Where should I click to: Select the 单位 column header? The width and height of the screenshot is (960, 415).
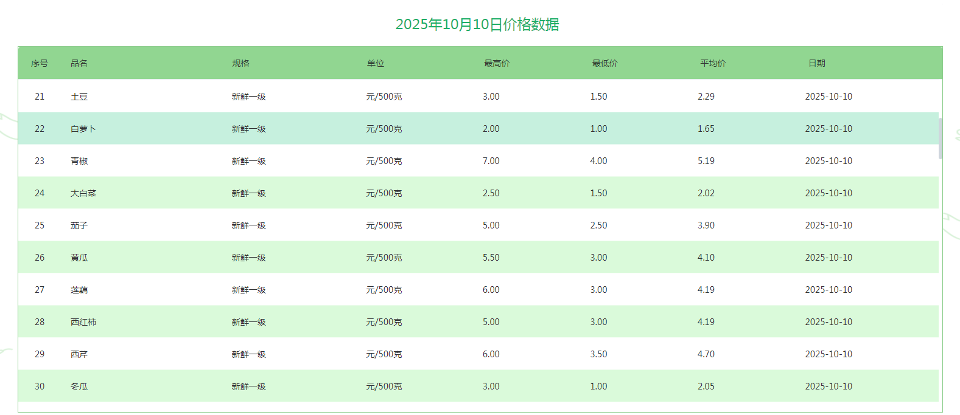(x=376, y=63)
